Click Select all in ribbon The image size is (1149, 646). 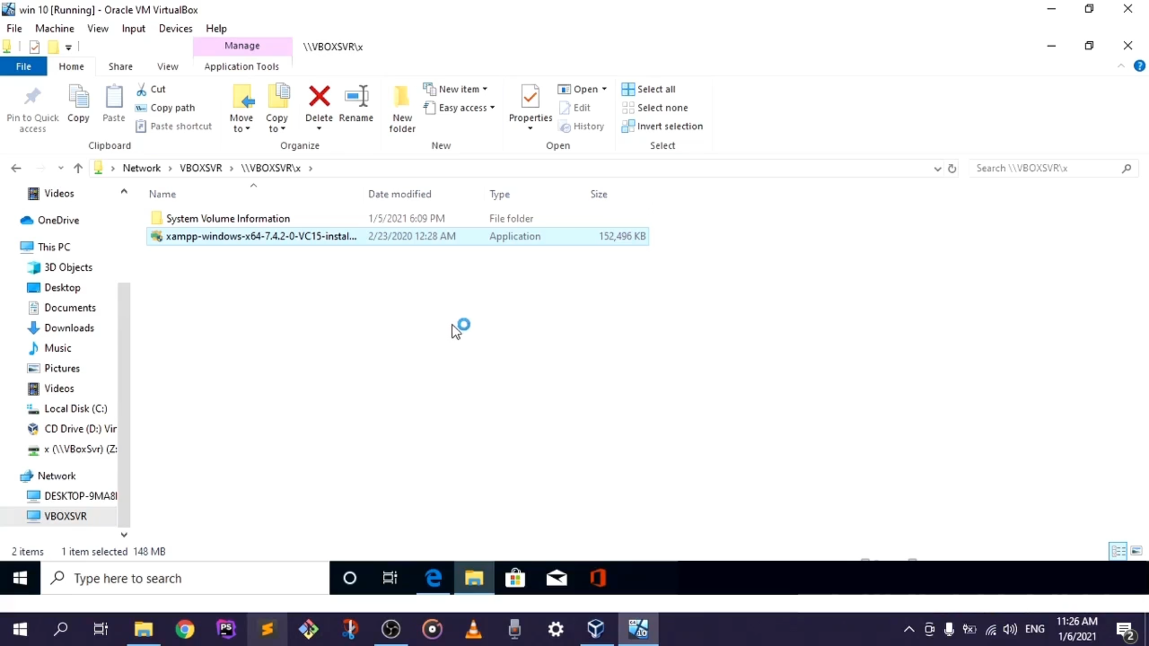(x=649, y=89)
